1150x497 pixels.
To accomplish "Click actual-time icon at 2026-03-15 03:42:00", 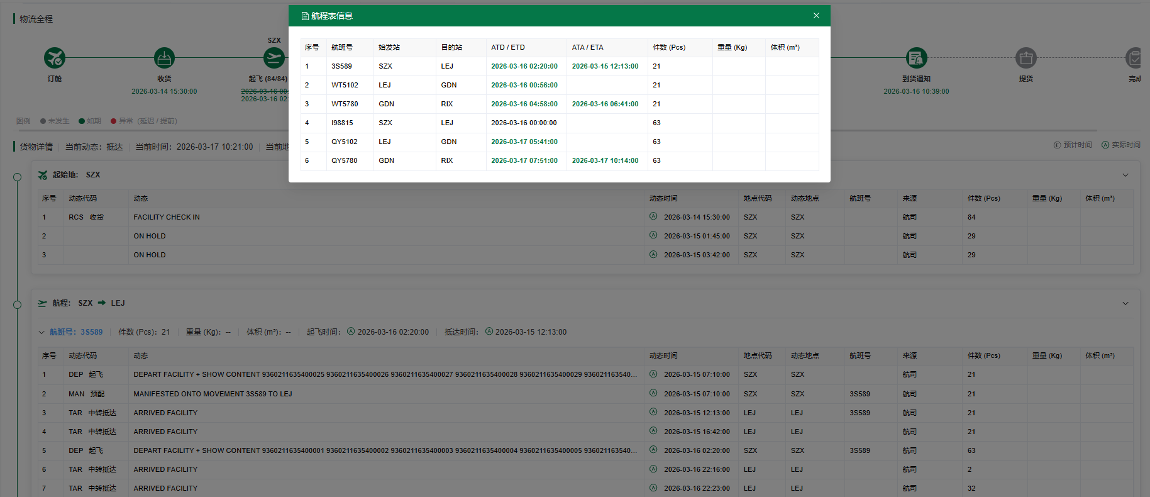I will click(x=653, y=254).
